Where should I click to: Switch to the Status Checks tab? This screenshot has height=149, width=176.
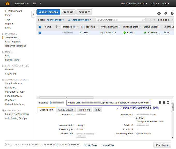[x=66, y=110]
